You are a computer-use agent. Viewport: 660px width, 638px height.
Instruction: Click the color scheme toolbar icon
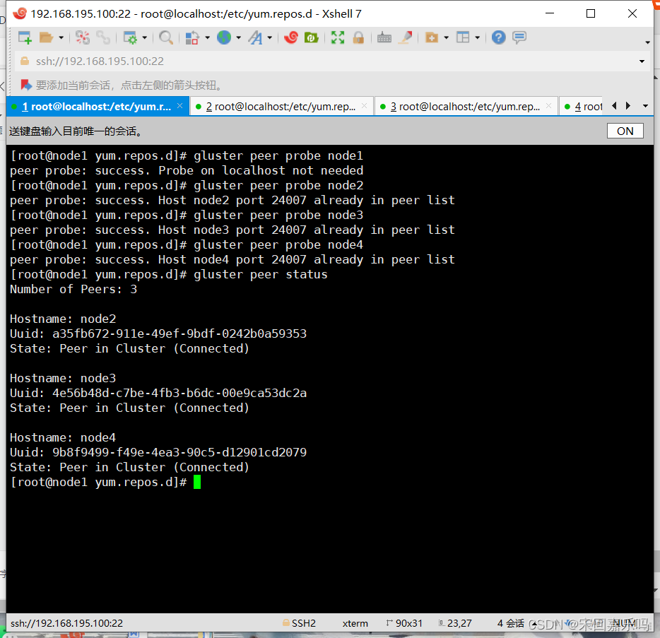coord(192,38)
